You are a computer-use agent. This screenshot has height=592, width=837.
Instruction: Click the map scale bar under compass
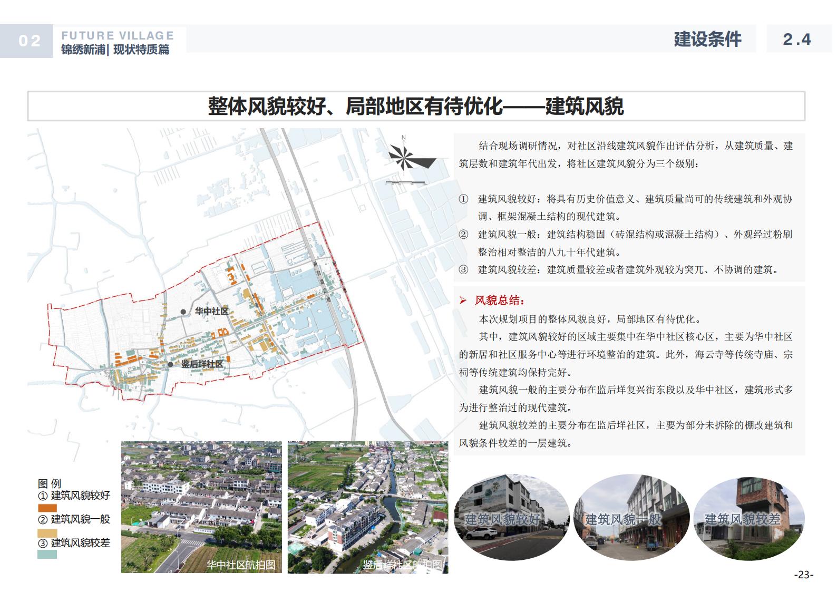click(406, 182)
